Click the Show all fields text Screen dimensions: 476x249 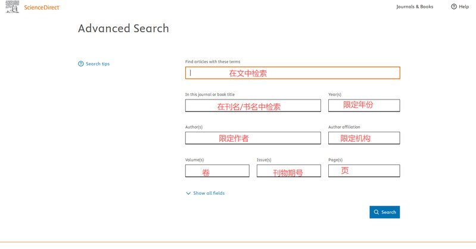tap(209, 194)
